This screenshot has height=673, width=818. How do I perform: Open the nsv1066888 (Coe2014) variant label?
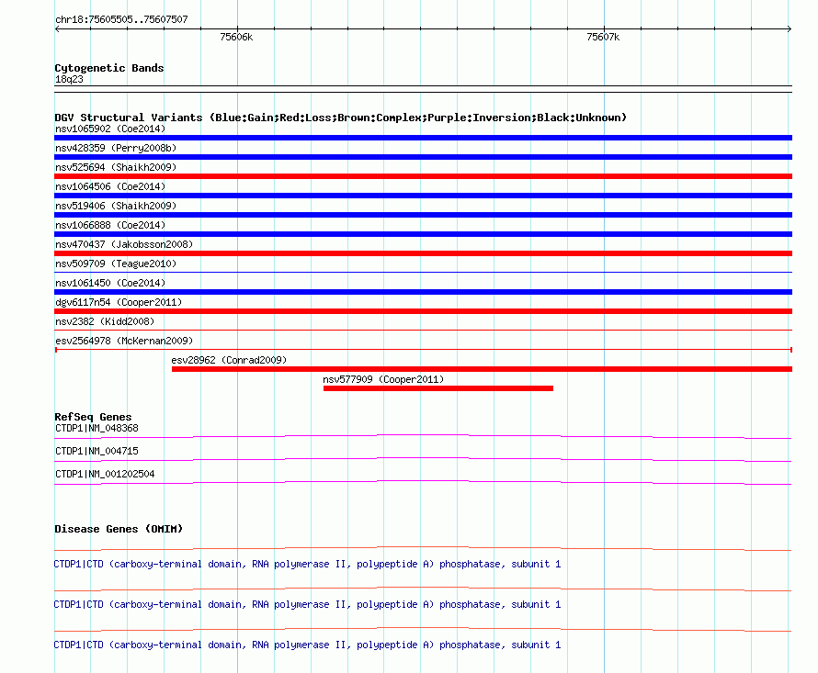[110, 225]
